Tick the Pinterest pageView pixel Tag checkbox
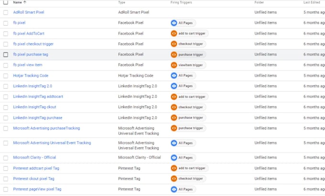325x196 pixels. (x=6, y=189)
